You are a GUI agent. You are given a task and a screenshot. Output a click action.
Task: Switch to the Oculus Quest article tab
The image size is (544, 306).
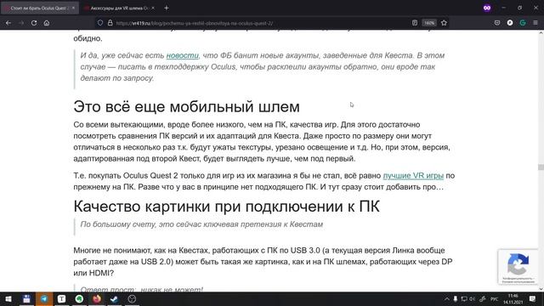pos(40,8)
